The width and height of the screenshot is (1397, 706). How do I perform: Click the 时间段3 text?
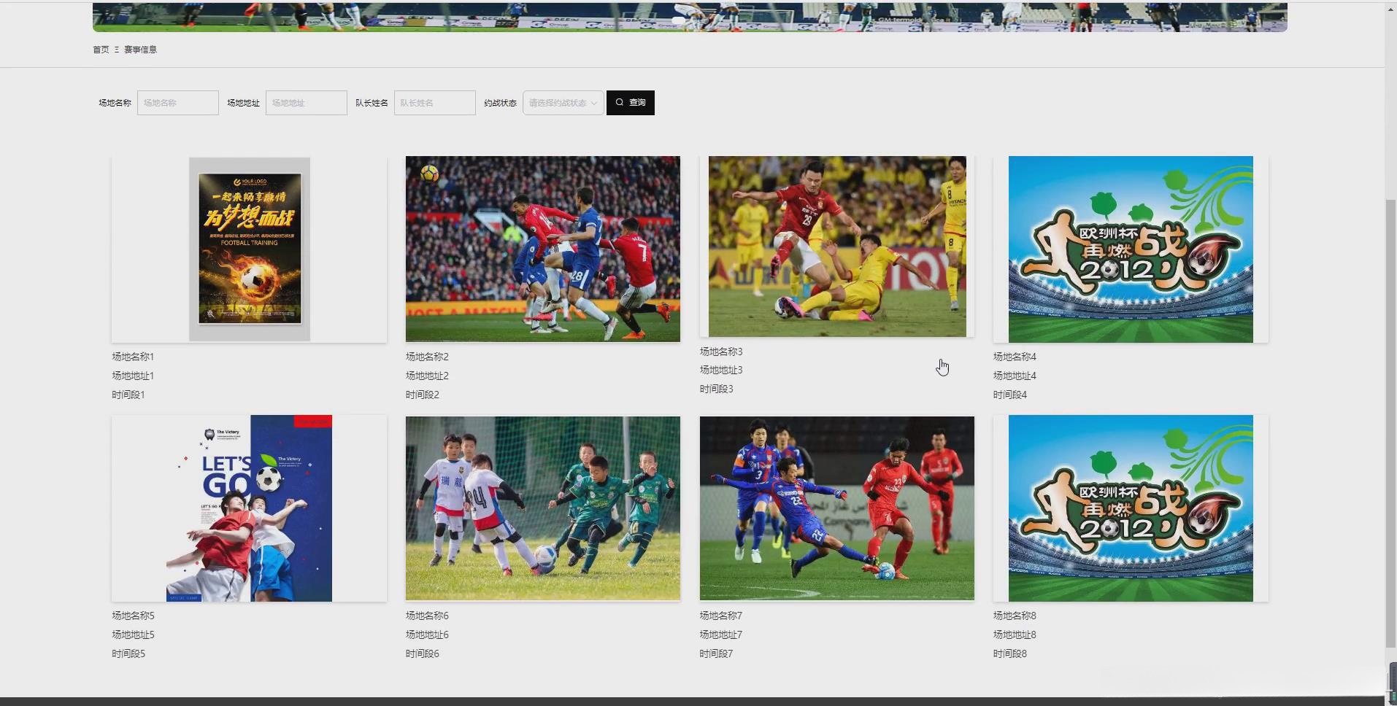point(717,389)
